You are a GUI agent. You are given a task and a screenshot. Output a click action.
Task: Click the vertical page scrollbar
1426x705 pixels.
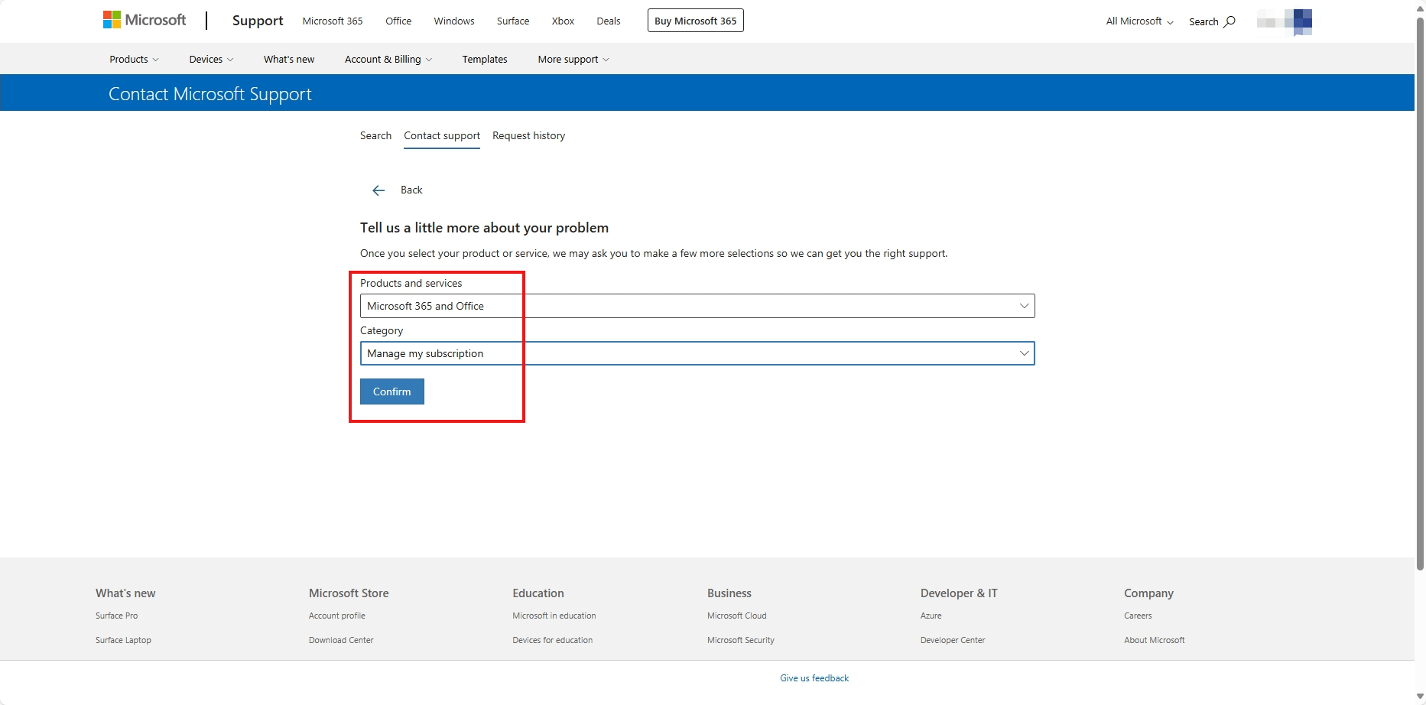coord(1420,294)
